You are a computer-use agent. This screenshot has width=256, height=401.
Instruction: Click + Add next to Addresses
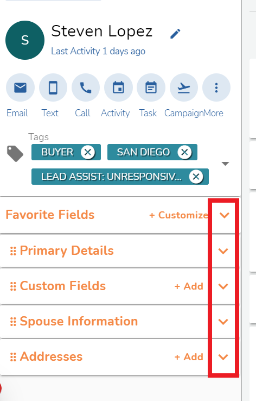(x=189, y=357)
